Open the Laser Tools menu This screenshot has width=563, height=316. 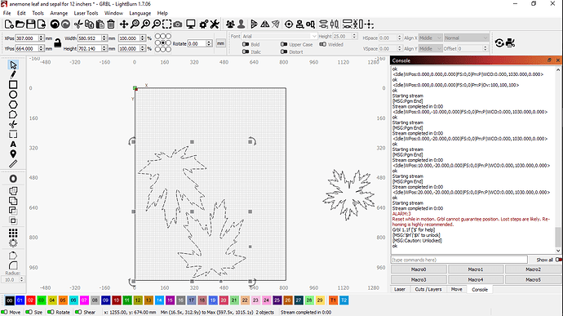pyautogui.click(x=86, y=13)
